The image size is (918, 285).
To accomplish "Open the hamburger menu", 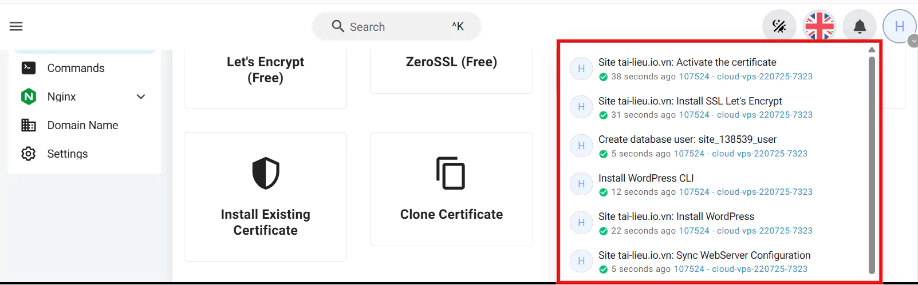I will (x=16, y=26).
